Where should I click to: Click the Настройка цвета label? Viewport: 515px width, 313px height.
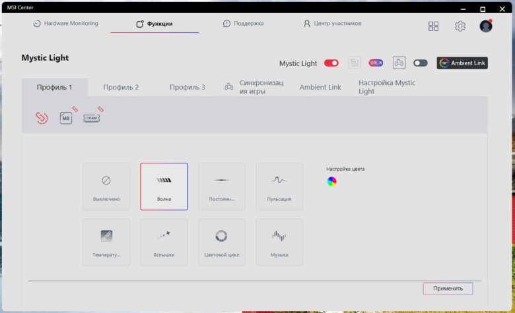tap(345, 169)
